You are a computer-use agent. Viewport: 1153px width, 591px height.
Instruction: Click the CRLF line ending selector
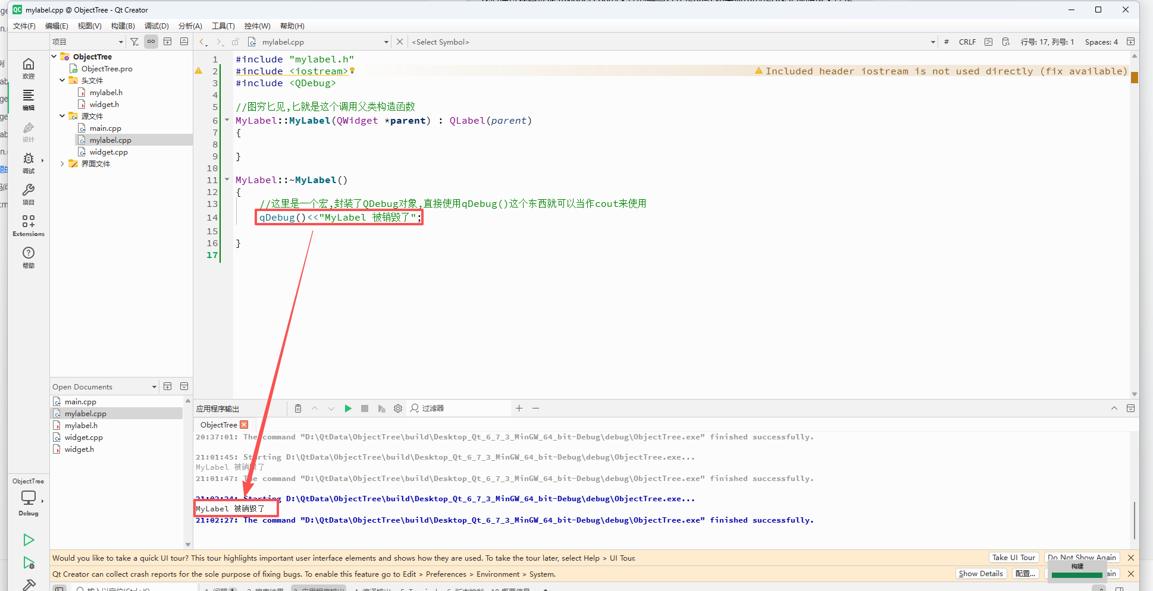(x=967, y=42)
